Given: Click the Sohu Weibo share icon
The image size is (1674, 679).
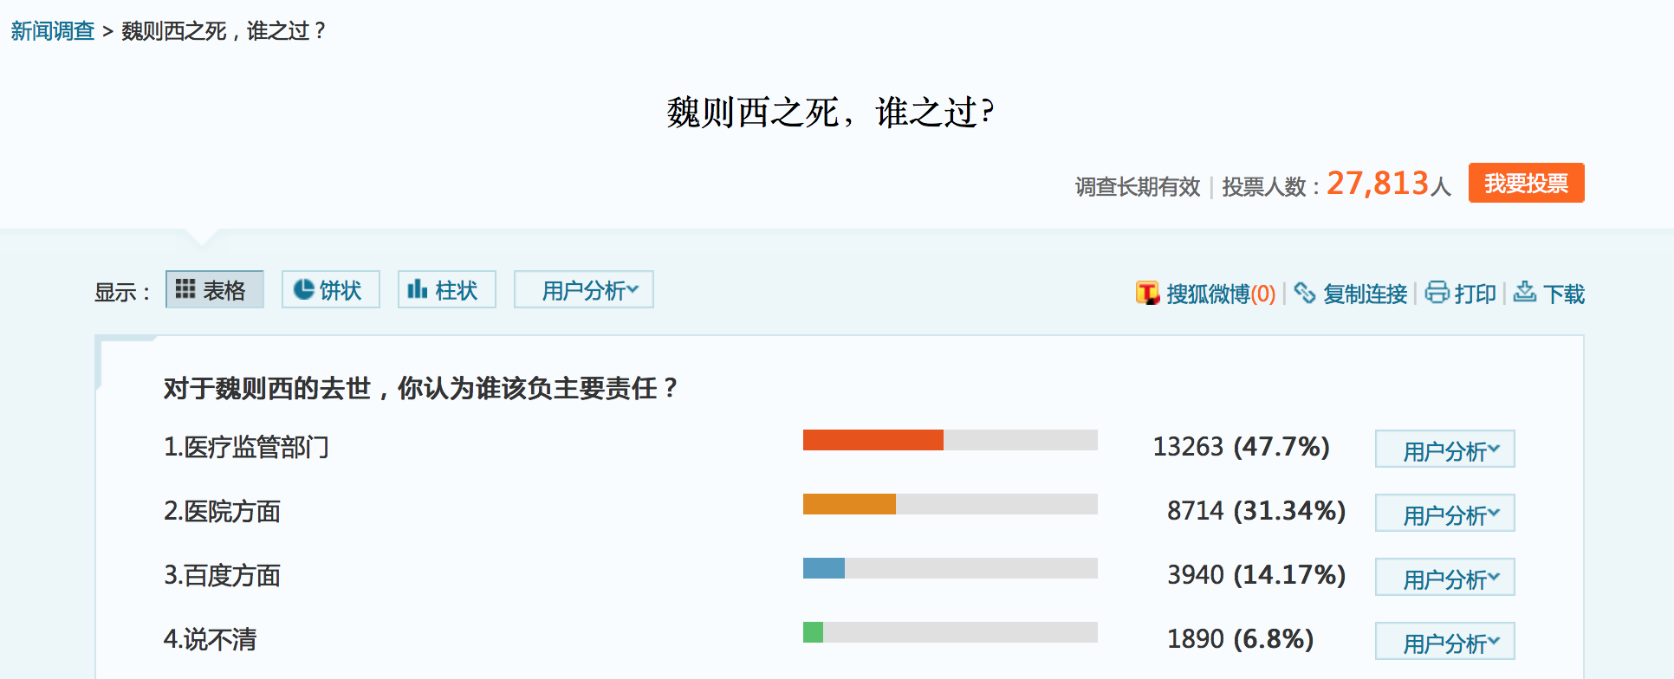Looking at the screenshot, I should 1147,293.
